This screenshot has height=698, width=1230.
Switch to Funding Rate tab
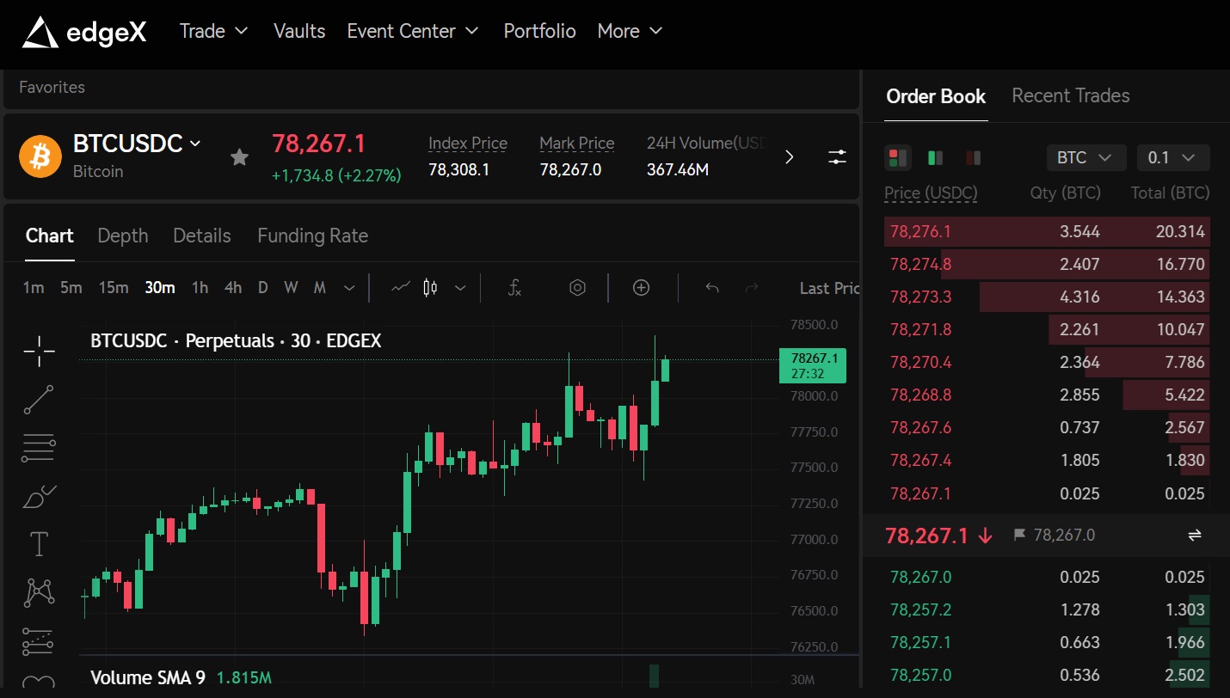coord(312,236)
